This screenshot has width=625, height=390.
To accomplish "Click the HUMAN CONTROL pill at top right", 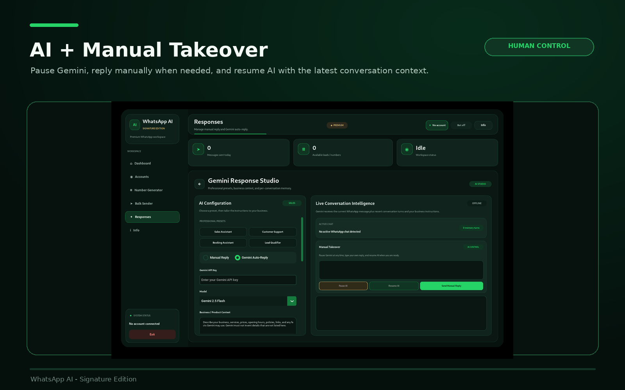I will point(539,47).
